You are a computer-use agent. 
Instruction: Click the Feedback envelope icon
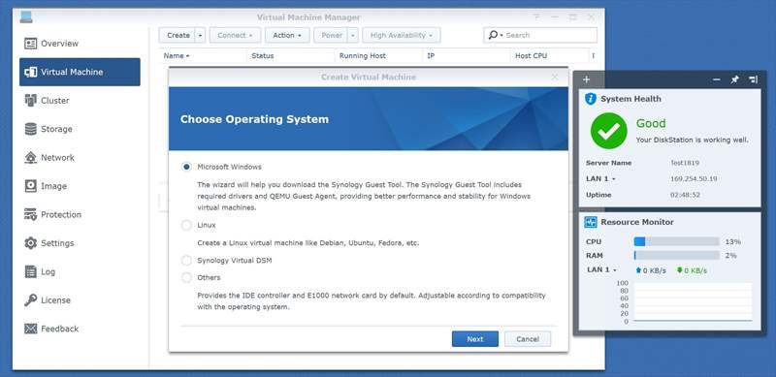click(x=31, y=329)
